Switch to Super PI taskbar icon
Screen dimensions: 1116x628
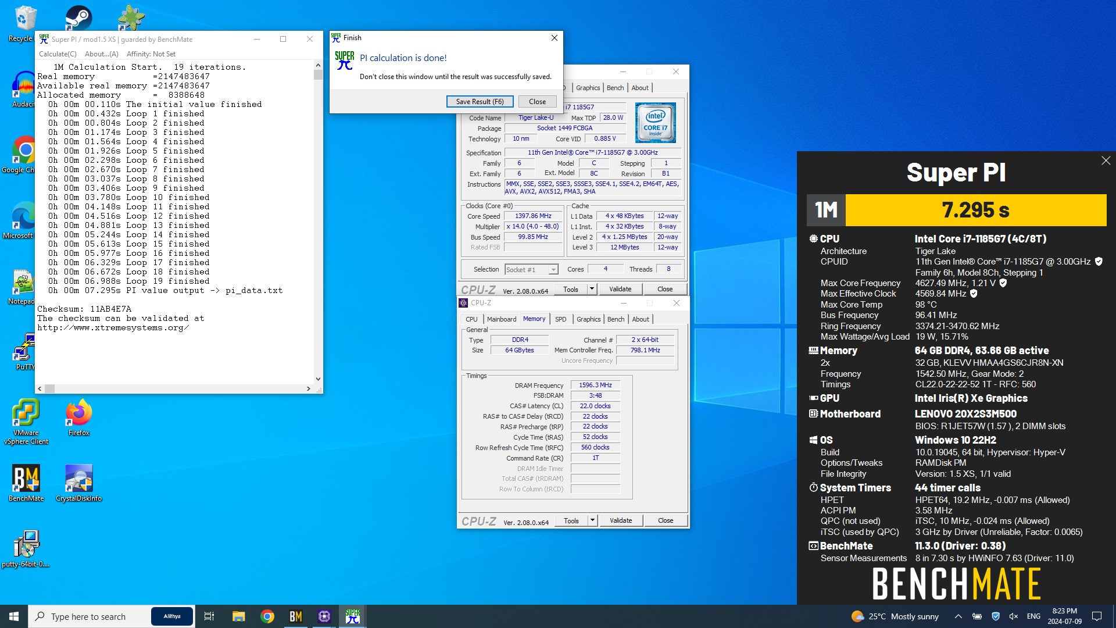pyautogui.click(x=353, y=616)
